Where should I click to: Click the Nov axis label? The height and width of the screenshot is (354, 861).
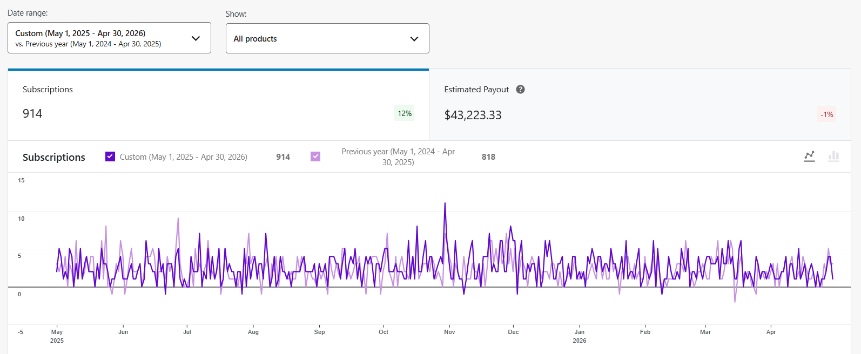tap(449, 332)
